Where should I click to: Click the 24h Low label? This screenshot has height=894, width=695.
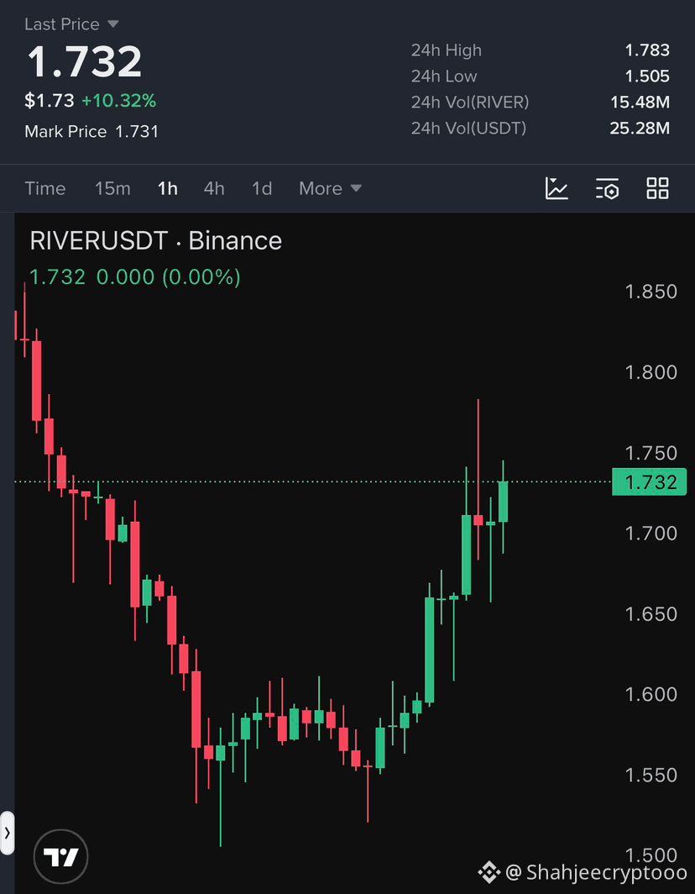[444, 76]
